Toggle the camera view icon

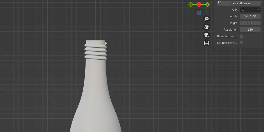coord(206,35)
